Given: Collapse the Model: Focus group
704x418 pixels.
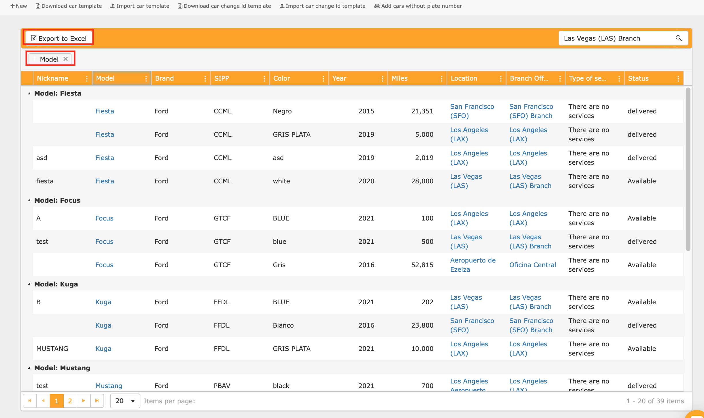Looking at the screenshot, I should pos(29,200).
